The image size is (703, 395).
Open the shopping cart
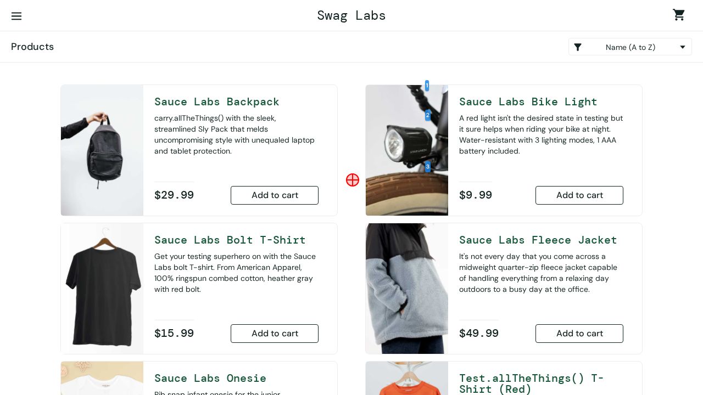pyautogui.click(x=679, y=15)
